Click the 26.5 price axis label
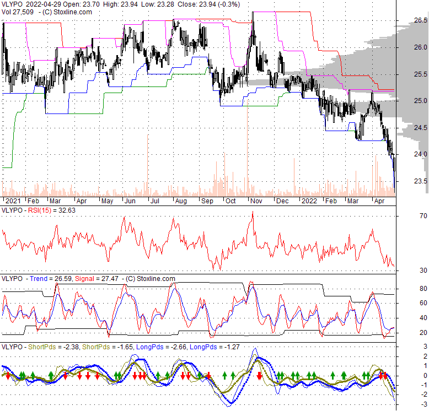The width and height of the screenshot is (429, 411). pyautogui.click(x=421, y=20)
